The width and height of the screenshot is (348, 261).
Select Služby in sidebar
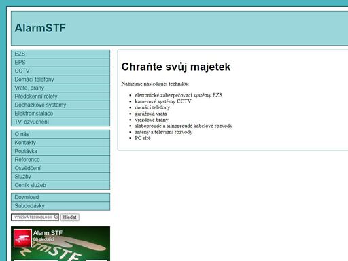pos(60,177)
